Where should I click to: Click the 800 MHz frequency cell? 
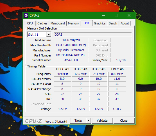point(117,74)
